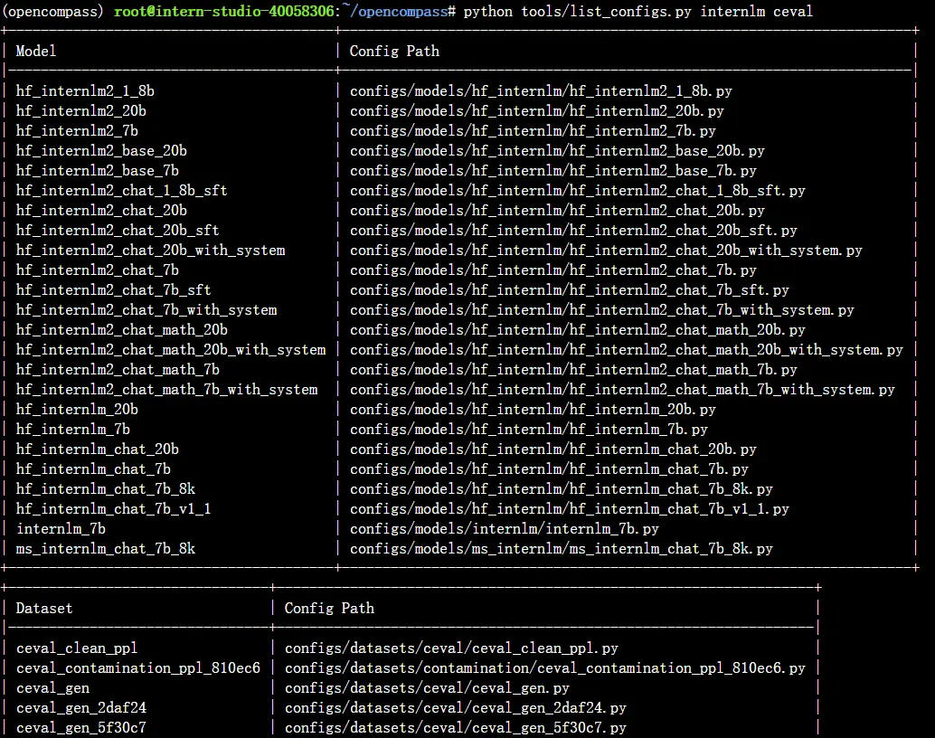Select hf_internlm_7b model name
Viewport: 935px width, 738px height.
[x=72, y=429]
